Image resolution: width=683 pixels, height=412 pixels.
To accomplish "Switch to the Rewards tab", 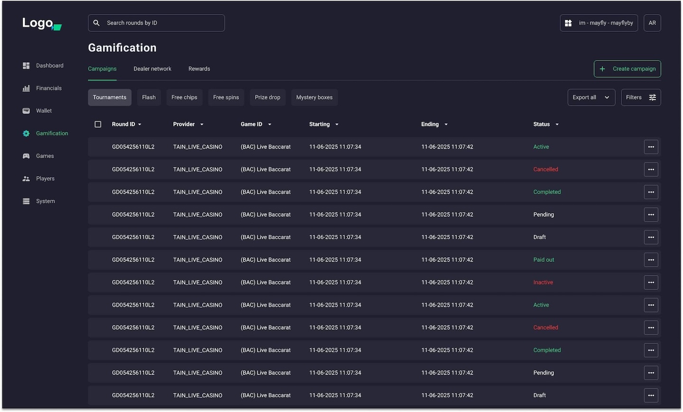I will pos(199,69).
